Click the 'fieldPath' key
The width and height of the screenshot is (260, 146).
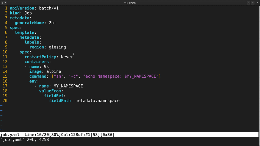[60, 101]
